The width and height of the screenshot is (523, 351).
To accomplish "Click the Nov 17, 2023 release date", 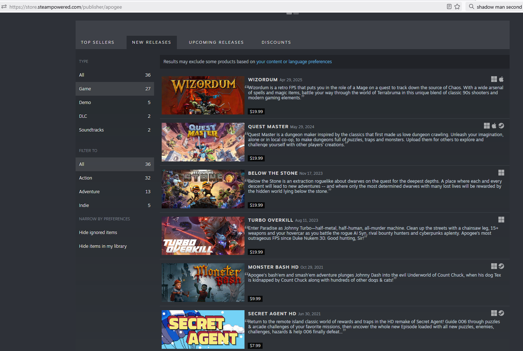I will [311, 174].
